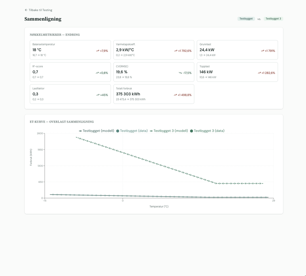The width and height of the screenshot is (306, 276).
Task: Hide the Testbygget 3 (data) legend series
Action: [x=207, y=131]
